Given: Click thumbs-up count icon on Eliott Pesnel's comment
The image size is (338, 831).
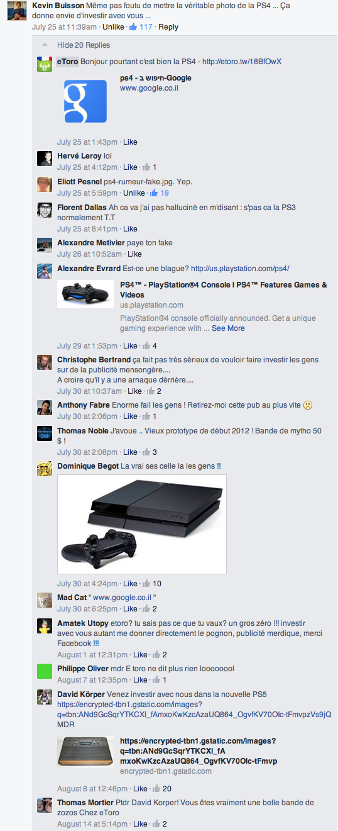Looking at the screenshot, I should [151, 193].
